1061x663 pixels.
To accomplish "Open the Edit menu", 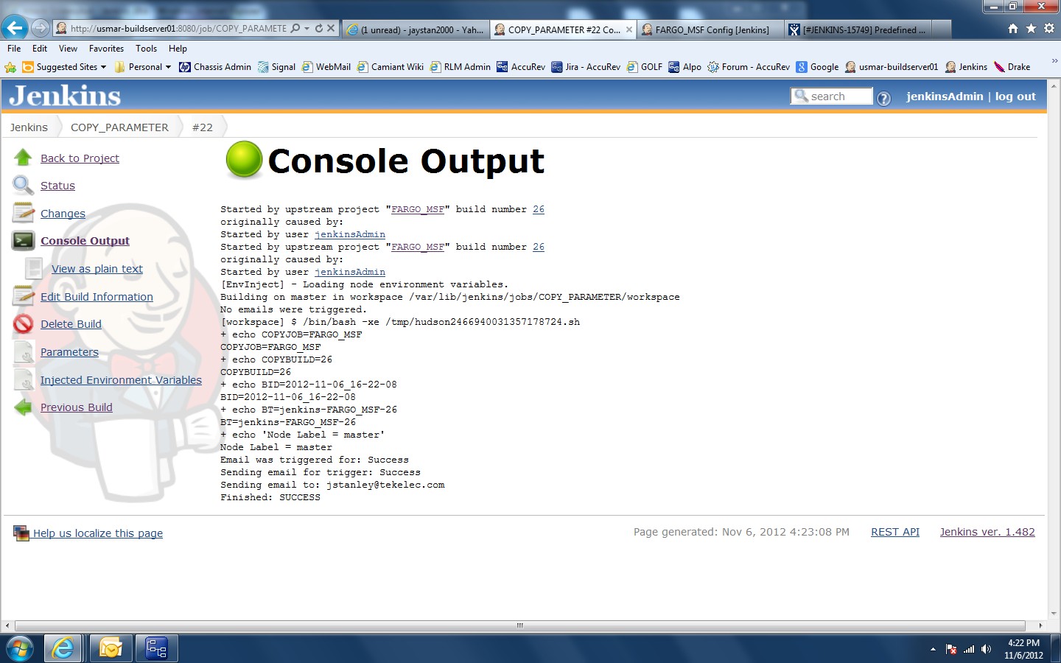I will click(40, 49).
